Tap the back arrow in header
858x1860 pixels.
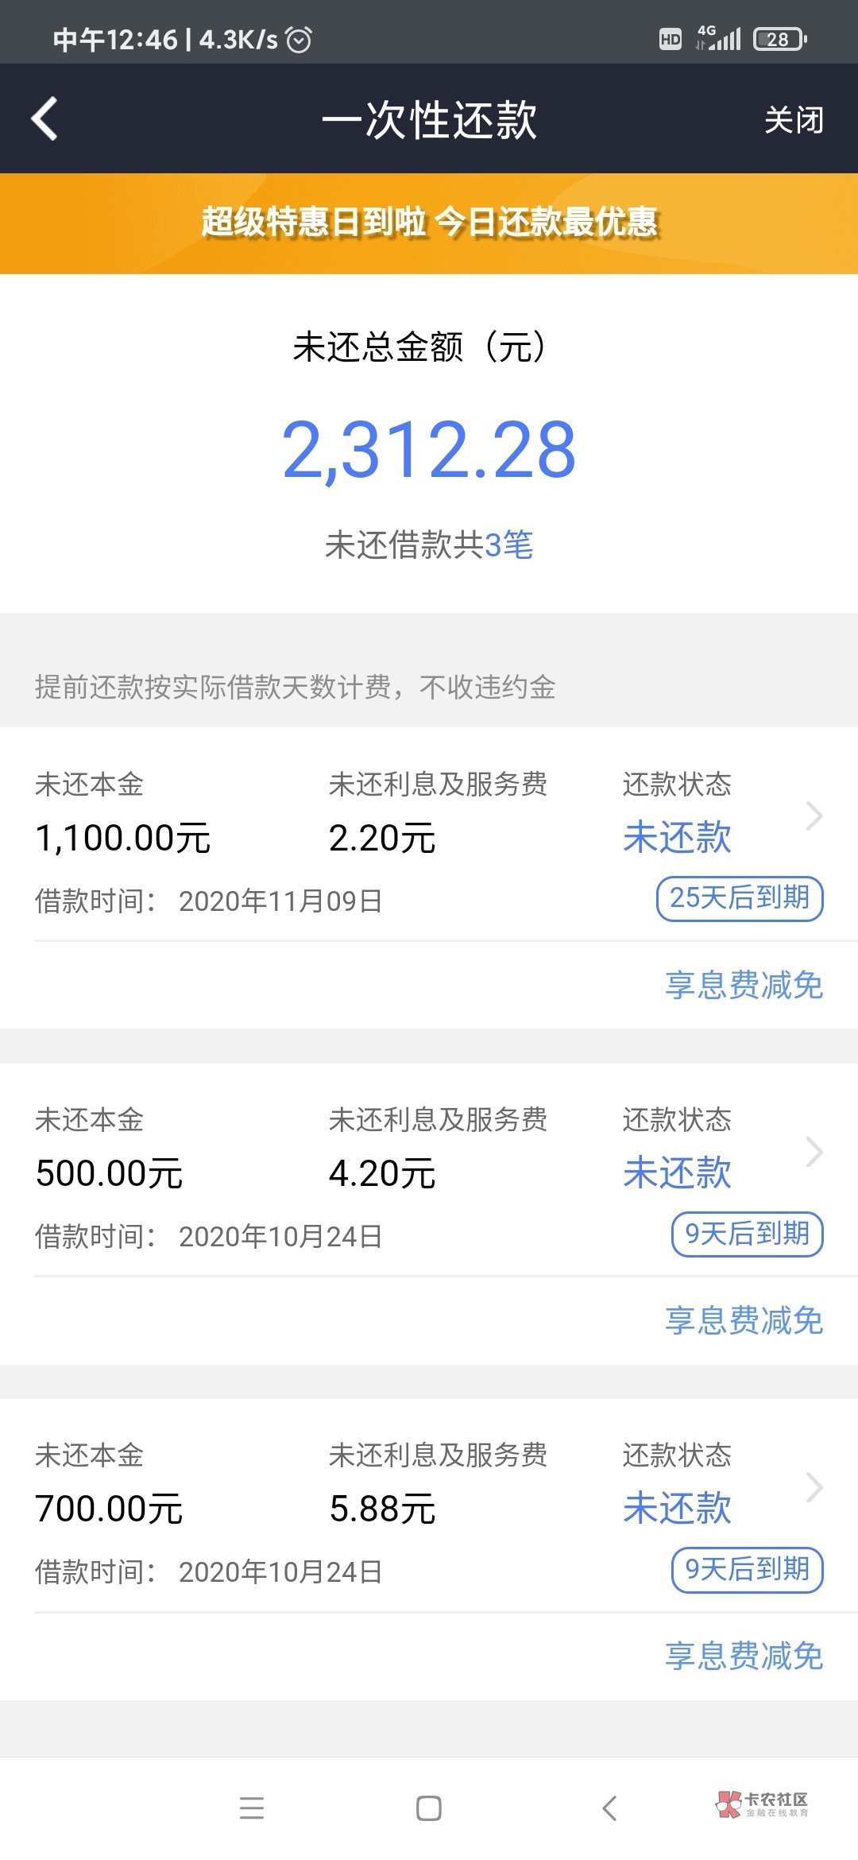pyautogui.click(x=44, y=119)
